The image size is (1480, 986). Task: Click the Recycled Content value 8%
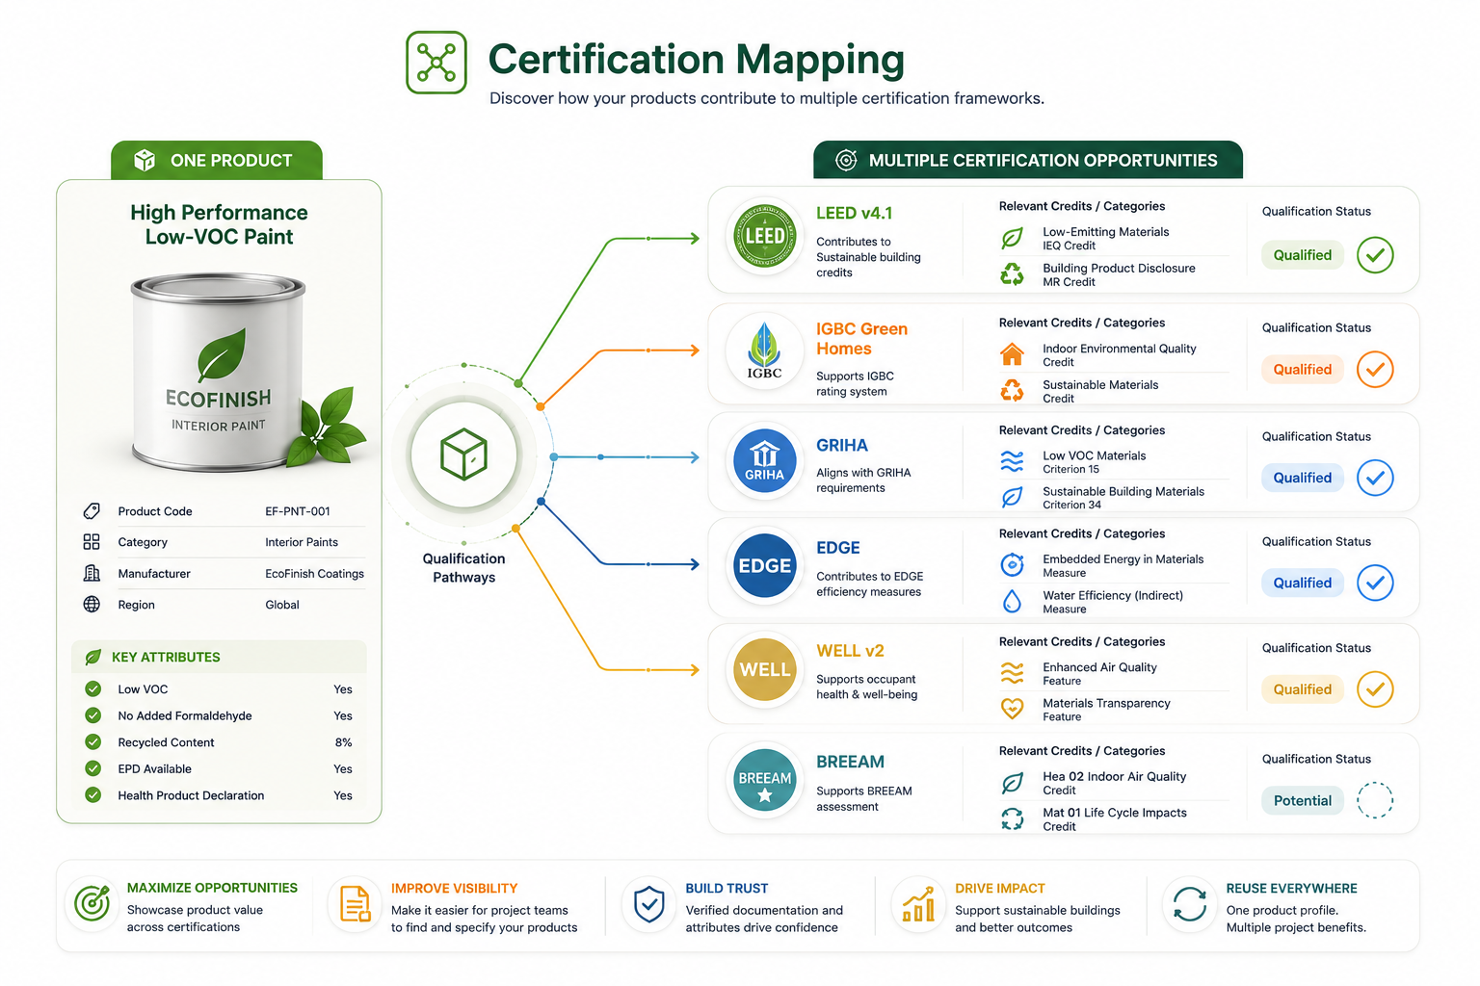(x=344, y=742)
